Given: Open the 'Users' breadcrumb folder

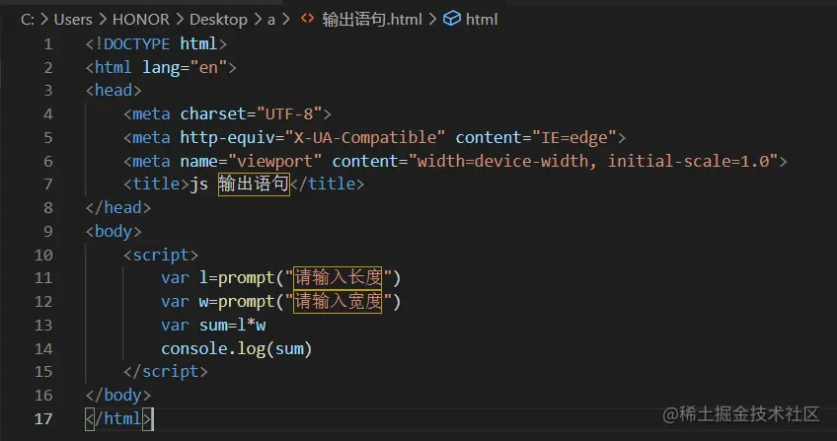Looking at the screenshot, I should pos(73,20).
